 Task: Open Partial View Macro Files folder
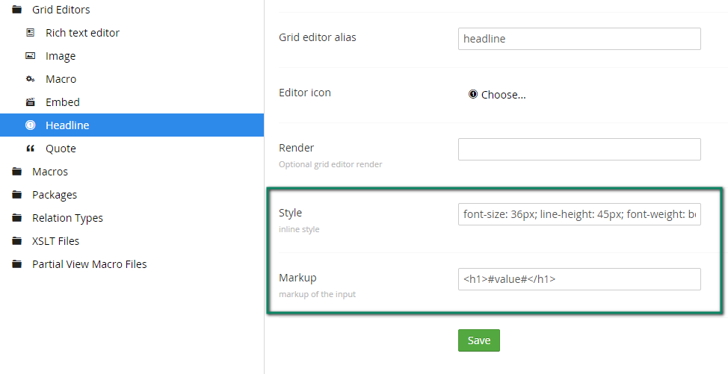pyautogui.click(x=89, y=264)
